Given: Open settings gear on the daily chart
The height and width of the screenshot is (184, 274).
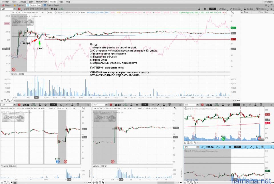Looking at the screenshot, I should 229,105.
